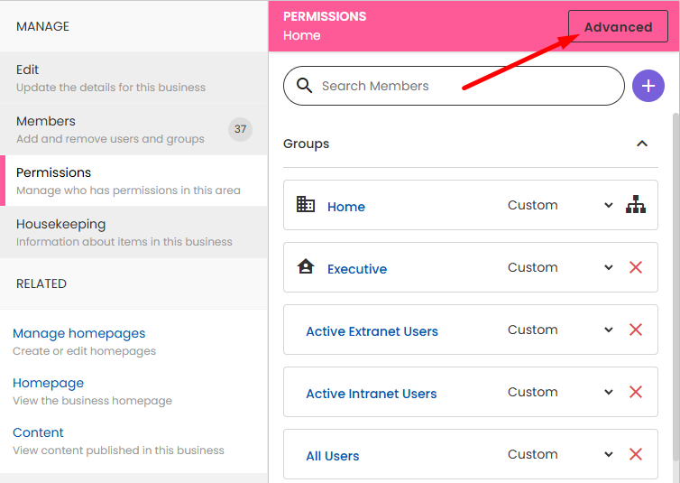The image size is (680, 483).
Task: Click the house icon next to Executive
Action: tap(306, 266)
